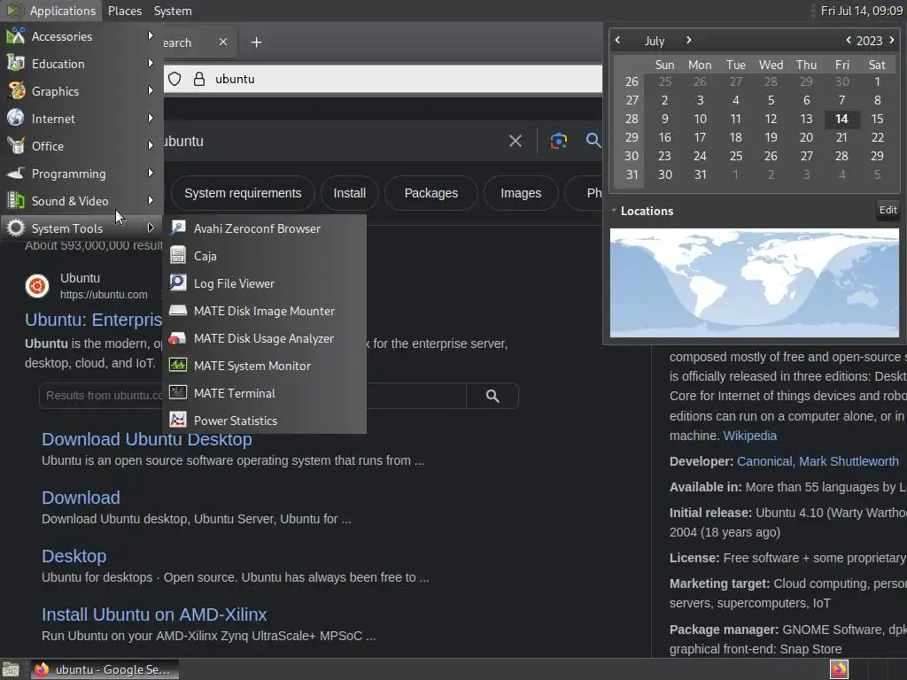Click the Google search magnifier icon
Image resolution: width=907 pixels, height=680 pixels.
593,141
